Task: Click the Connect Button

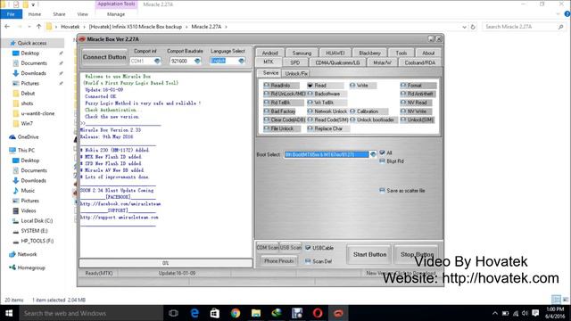Action: tap(104, 57)
